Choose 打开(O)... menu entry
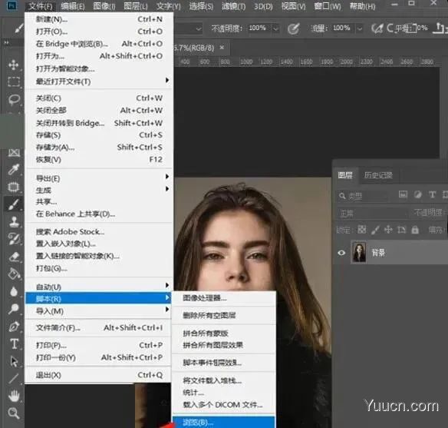The height and width of the screenshot is (428, 448). pos(99,32)
